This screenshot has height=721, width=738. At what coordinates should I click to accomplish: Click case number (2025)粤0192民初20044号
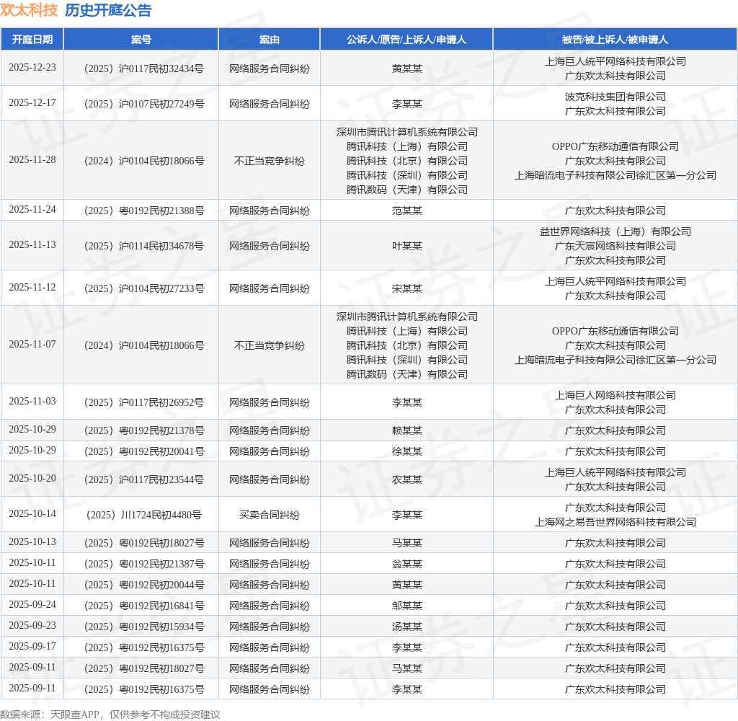pos(144,585)
